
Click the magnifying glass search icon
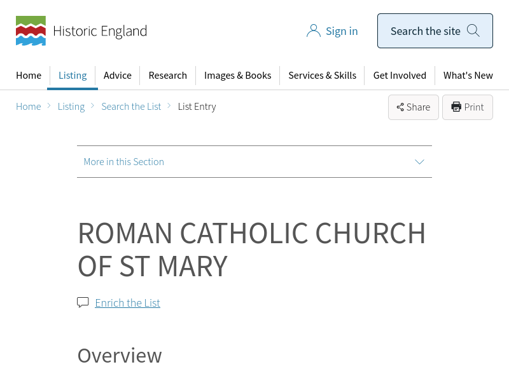click(473, 30)
